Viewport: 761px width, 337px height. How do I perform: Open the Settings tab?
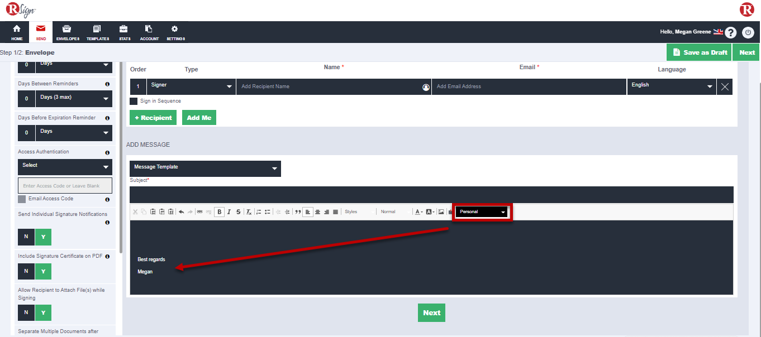(x=175, y=33)
